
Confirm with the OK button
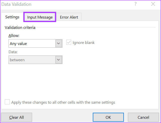point(108,117)
